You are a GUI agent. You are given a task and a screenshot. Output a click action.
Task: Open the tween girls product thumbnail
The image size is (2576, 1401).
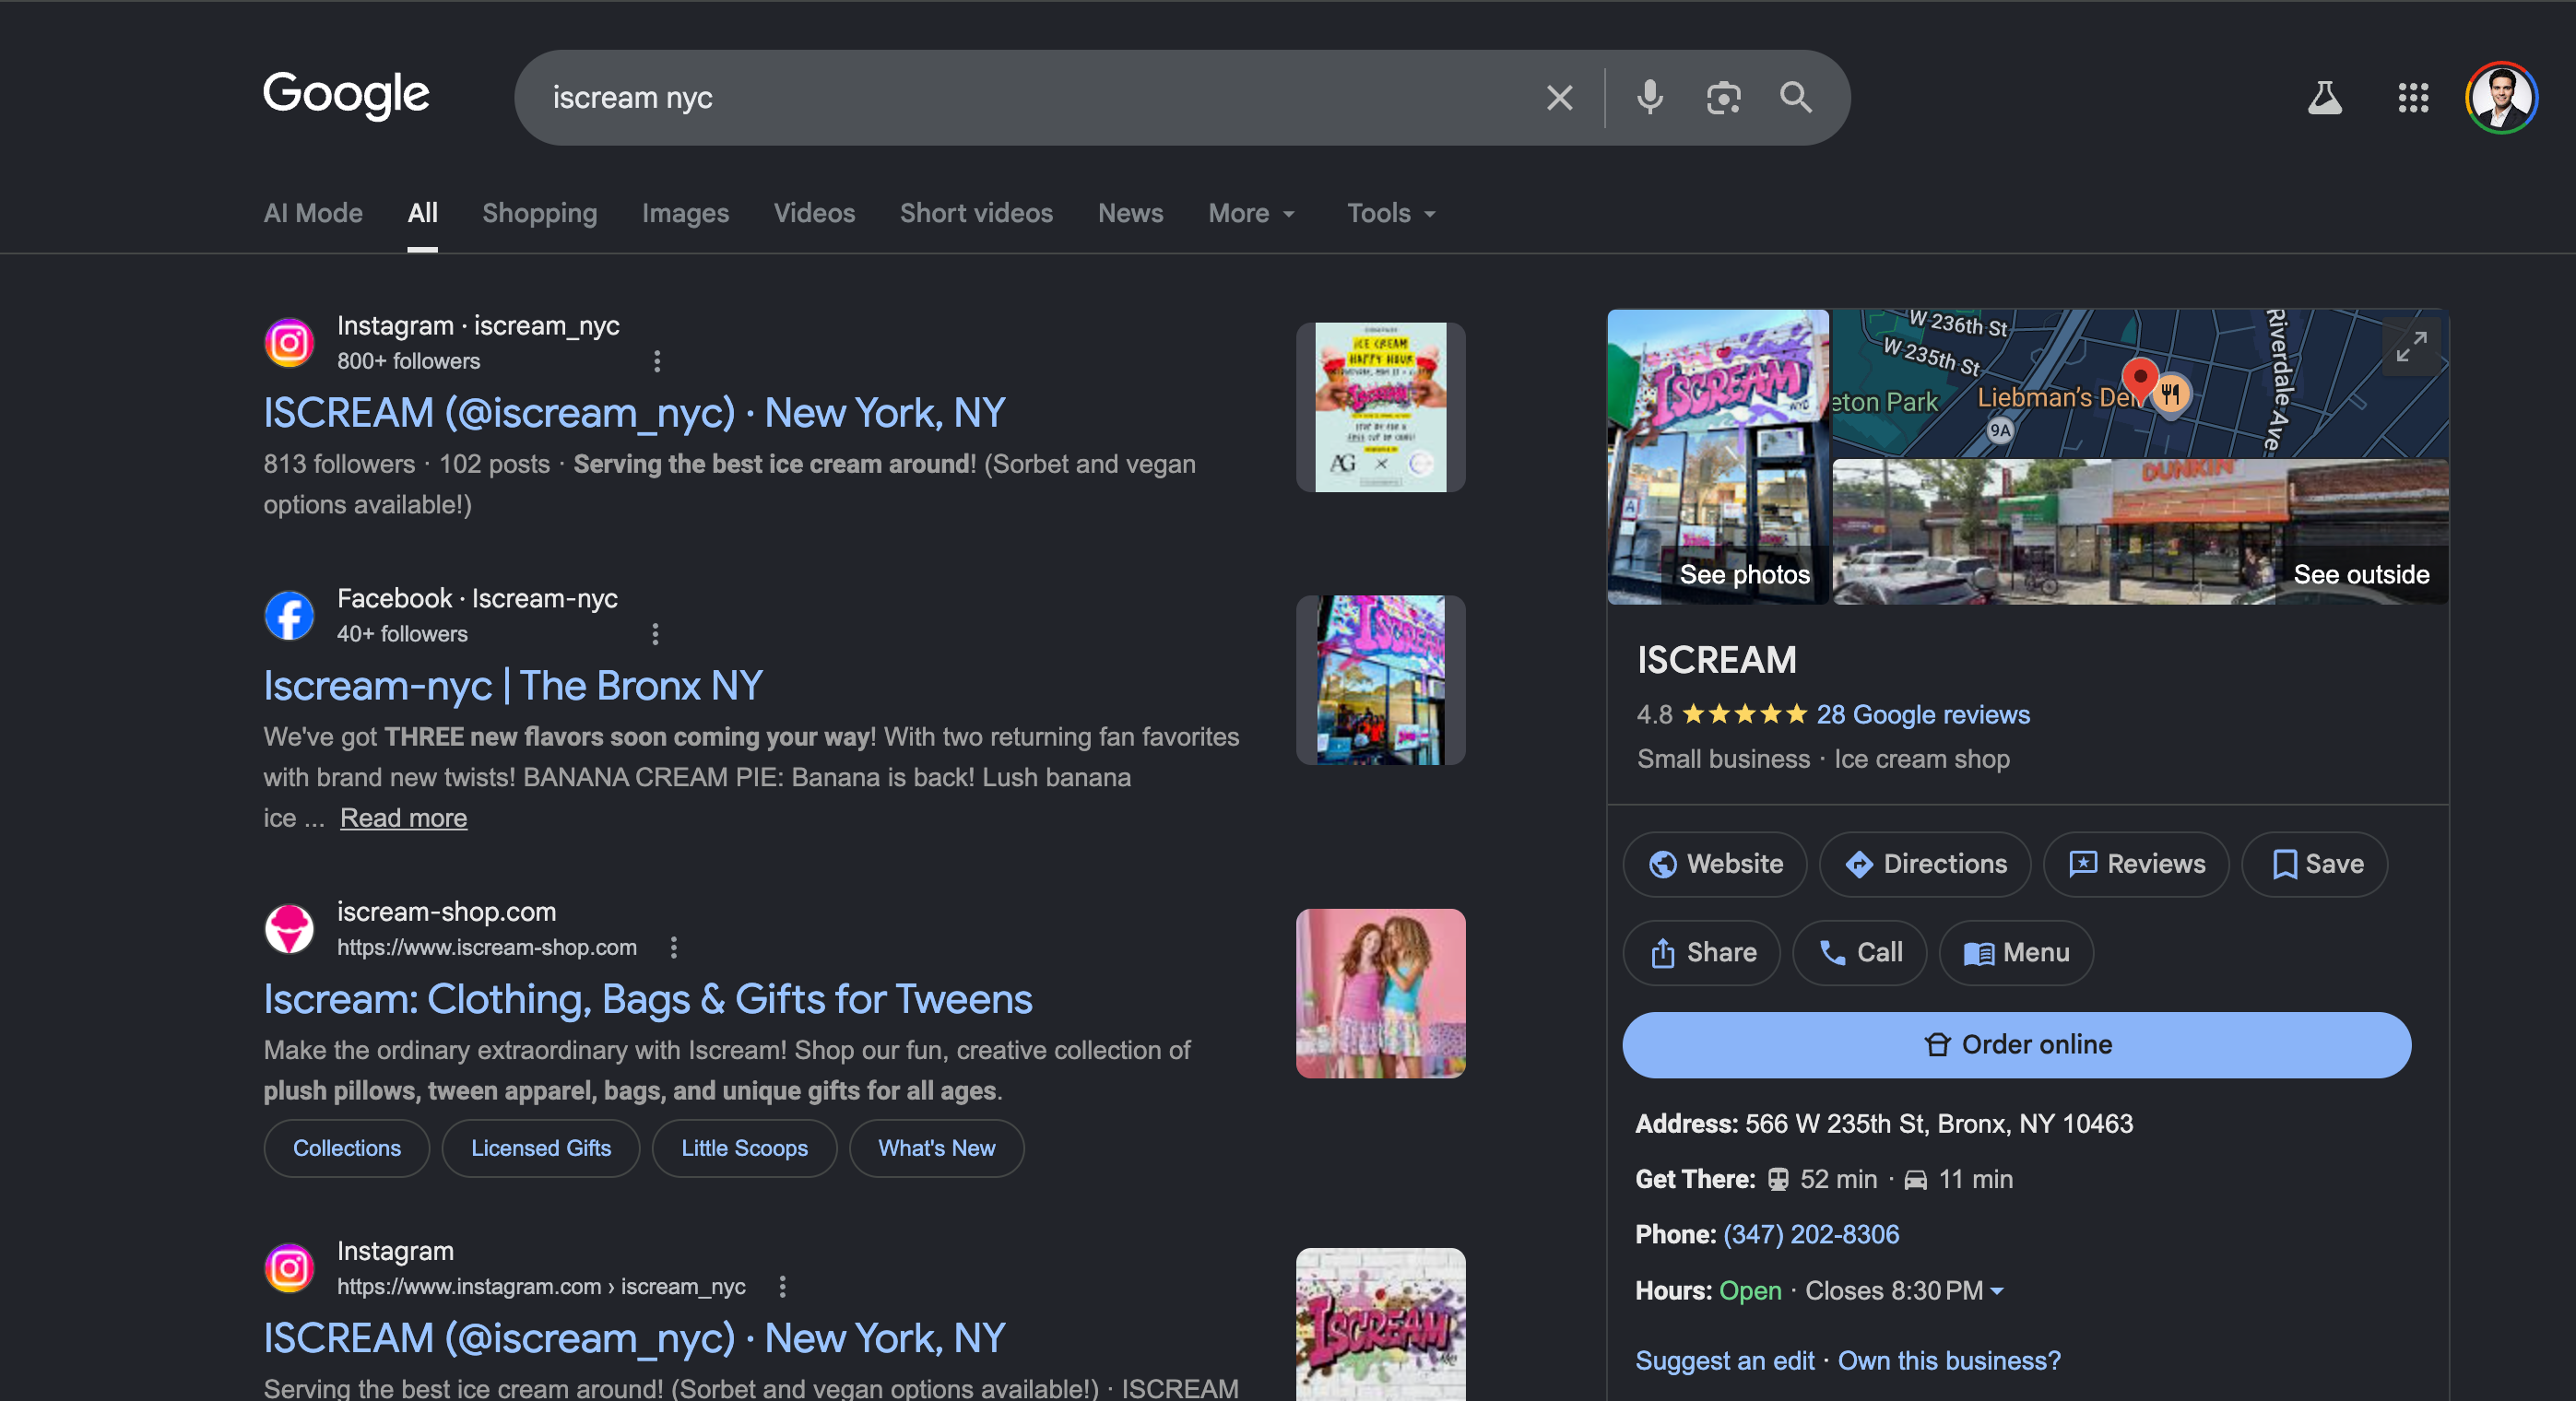pyautogui.click(x=1380, y=993)
